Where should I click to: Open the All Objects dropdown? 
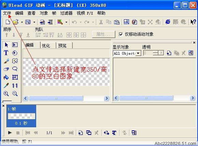138,53
